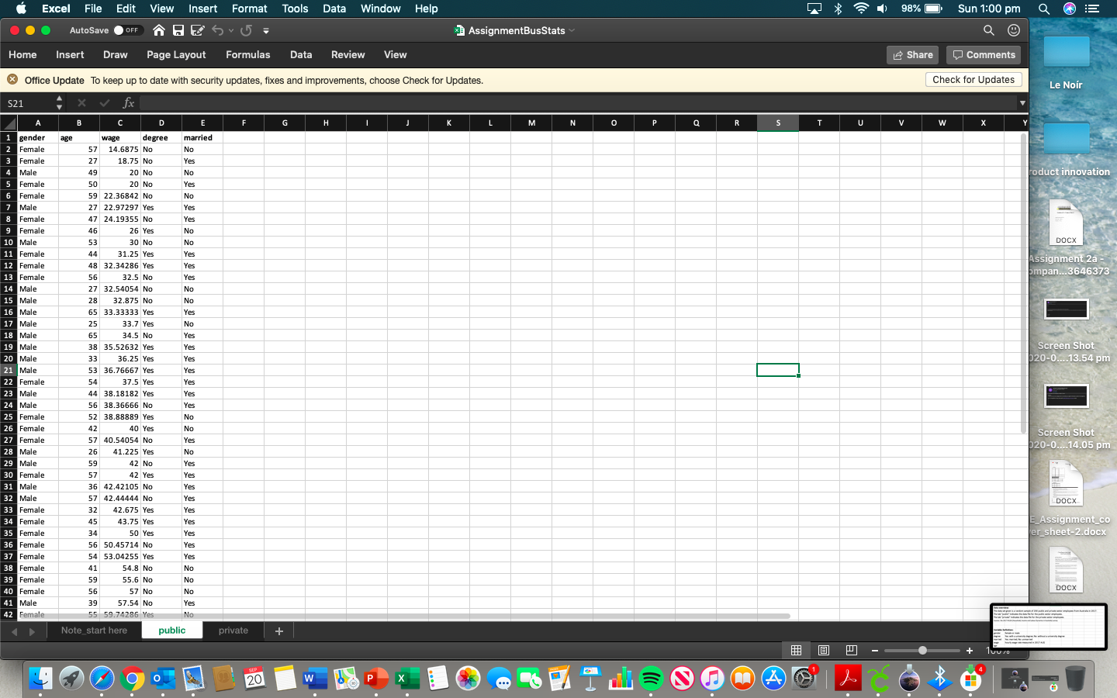1117x698 pixels.
Task: Select the 'married' header cell
Action: pos(202,137)
